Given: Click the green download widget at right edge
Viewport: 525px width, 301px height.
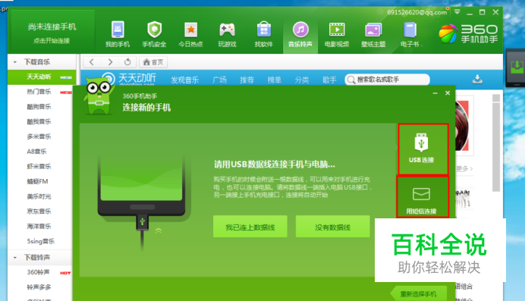Looking at the screenshot, I should point(517,67).
